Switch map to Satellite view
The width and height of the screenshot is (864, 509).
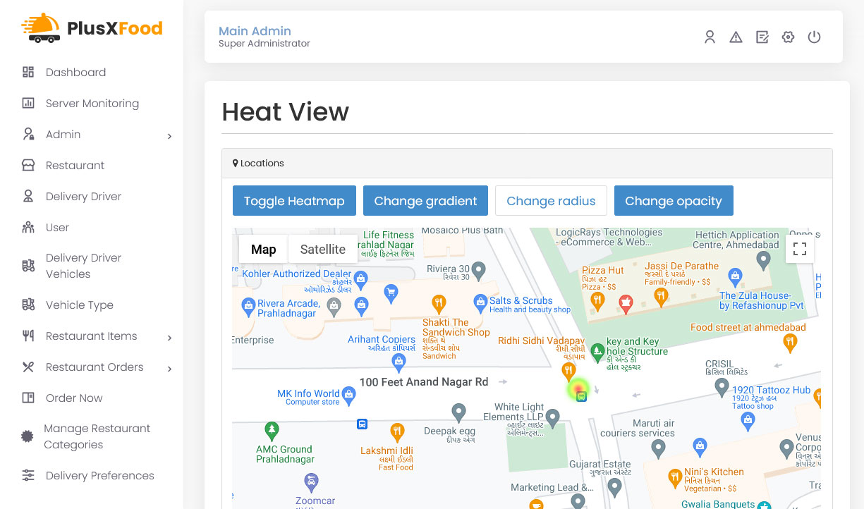click(323, 250)
